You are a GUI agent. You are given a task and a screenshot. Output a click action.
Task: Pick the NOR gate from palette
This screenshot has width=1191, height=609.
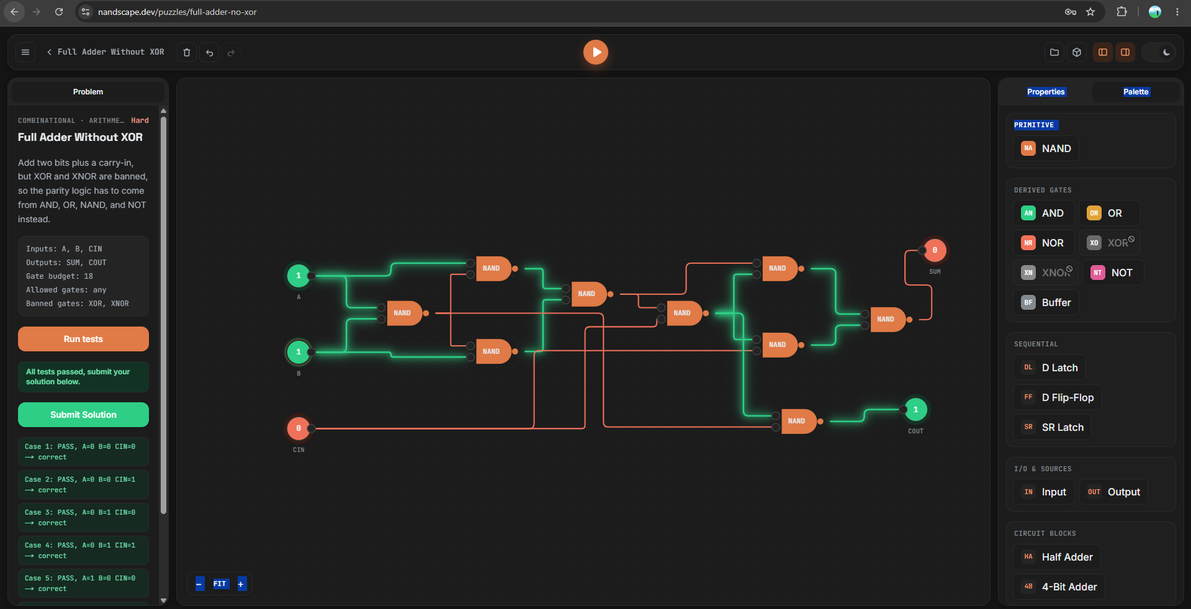pos(1043,243)
